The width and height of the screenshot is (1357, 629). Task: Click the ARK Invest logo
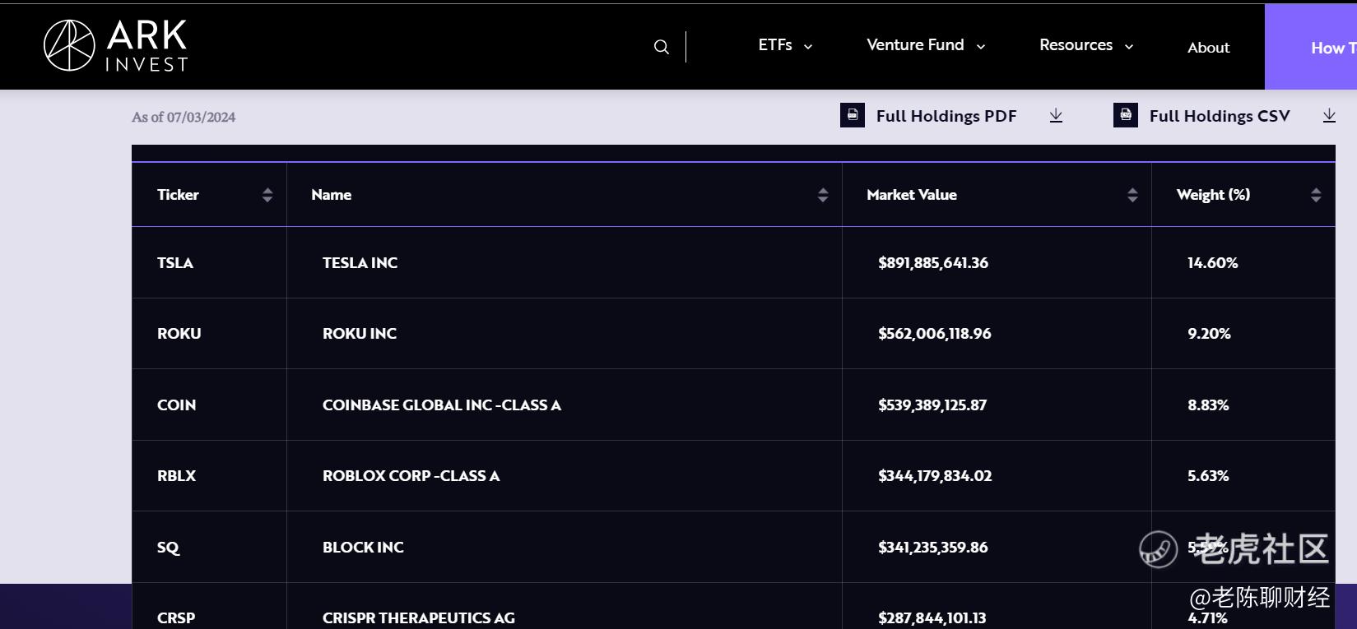(x=116, y=45)
